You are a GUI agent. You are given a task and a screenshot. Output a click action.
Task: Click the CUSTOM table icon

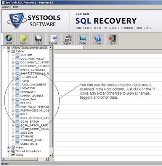click(x=17, y=55)
